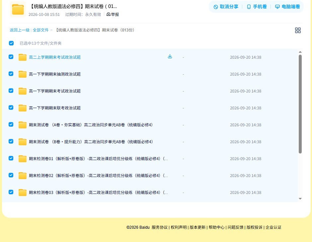Open folder 高一下学期期末抽测政治试题
Image resolution: width=312 pixels, height=242 pixels.
[55, 74]
